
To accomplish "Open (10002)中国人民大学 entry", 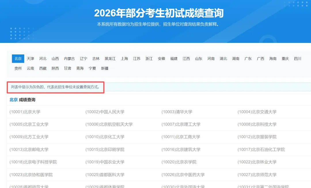I will pyautogui.click(x=105, y=112).
